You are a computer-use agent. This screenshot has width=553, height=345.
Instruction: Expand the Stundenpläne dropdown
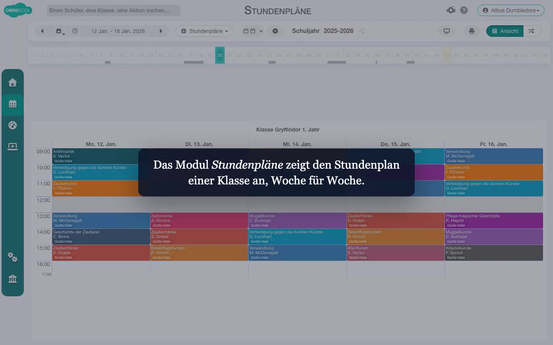(x=204, y=31)
